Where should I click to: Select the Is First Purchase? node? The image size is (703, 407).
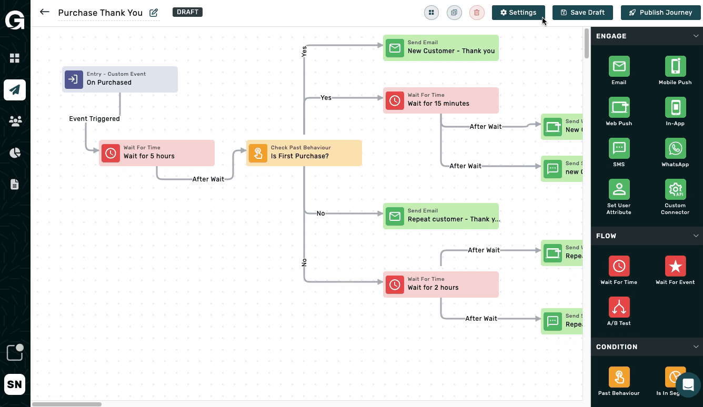[x=304, y=153]
